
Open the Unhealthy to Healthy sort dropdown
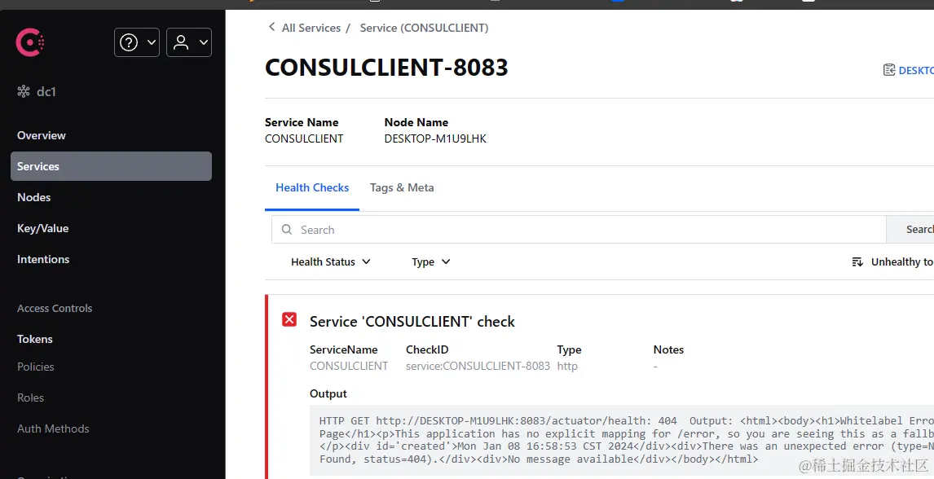(893, 261)
